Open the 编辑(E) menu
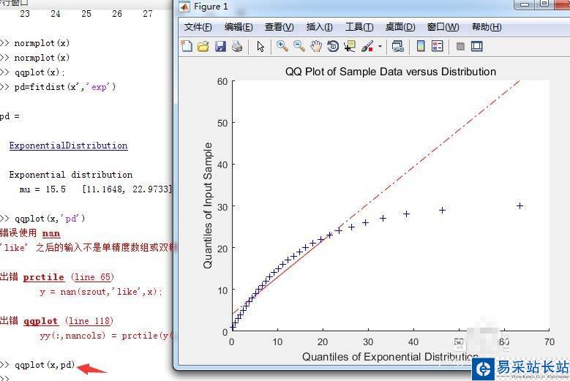The height and width of the screenshot is (381, 570). tap(239, 27)
